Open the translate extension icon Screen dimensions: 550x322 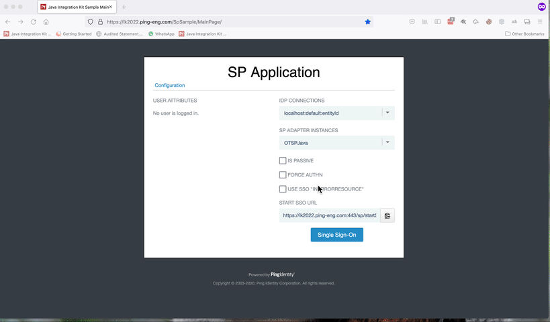click(x=514, y=21)
